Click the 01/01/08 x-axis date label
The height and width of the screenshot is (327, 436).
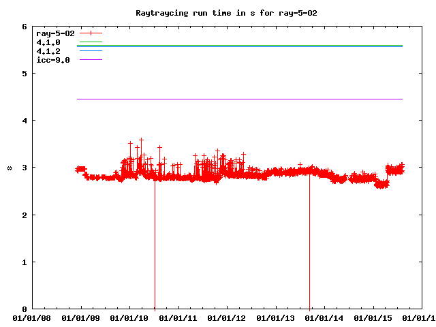click(x=32, y=317)
